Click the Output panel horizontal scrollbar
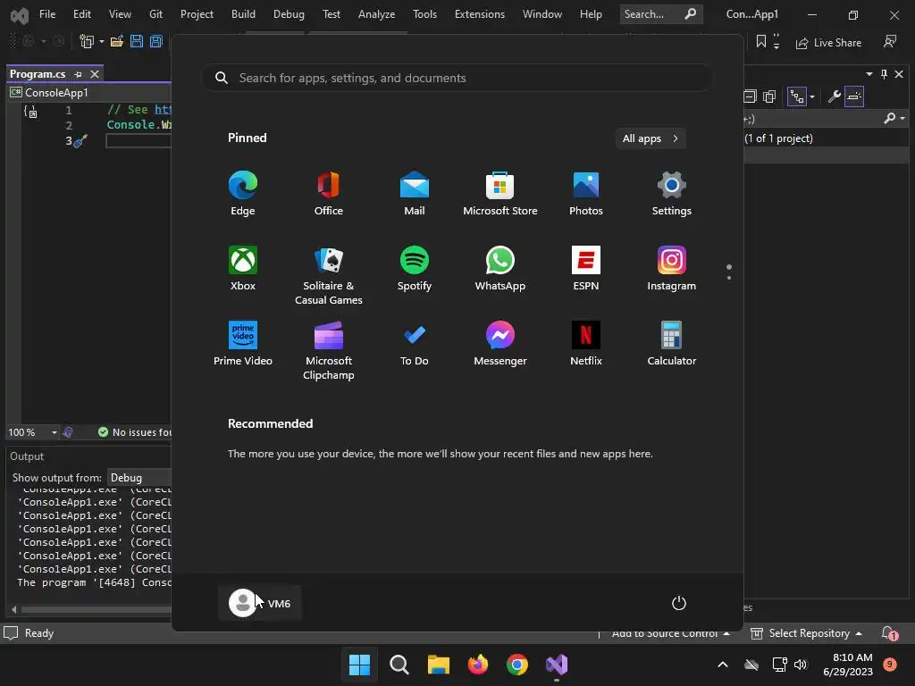 point(96,609)
